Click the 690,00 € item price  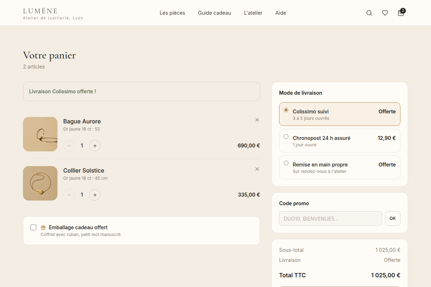(249, 146)
